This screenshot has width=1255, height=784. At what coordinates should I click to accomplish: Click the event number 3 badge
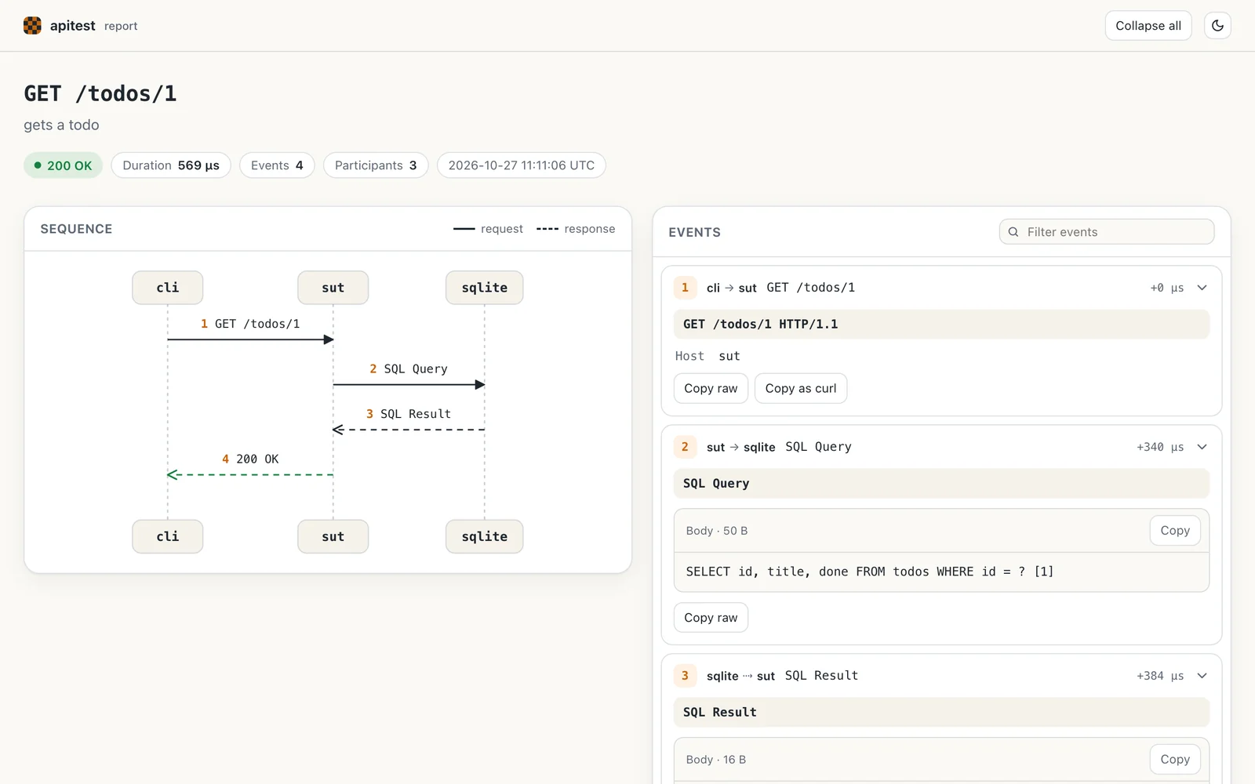pyautogui.click(x=685, y=676)
